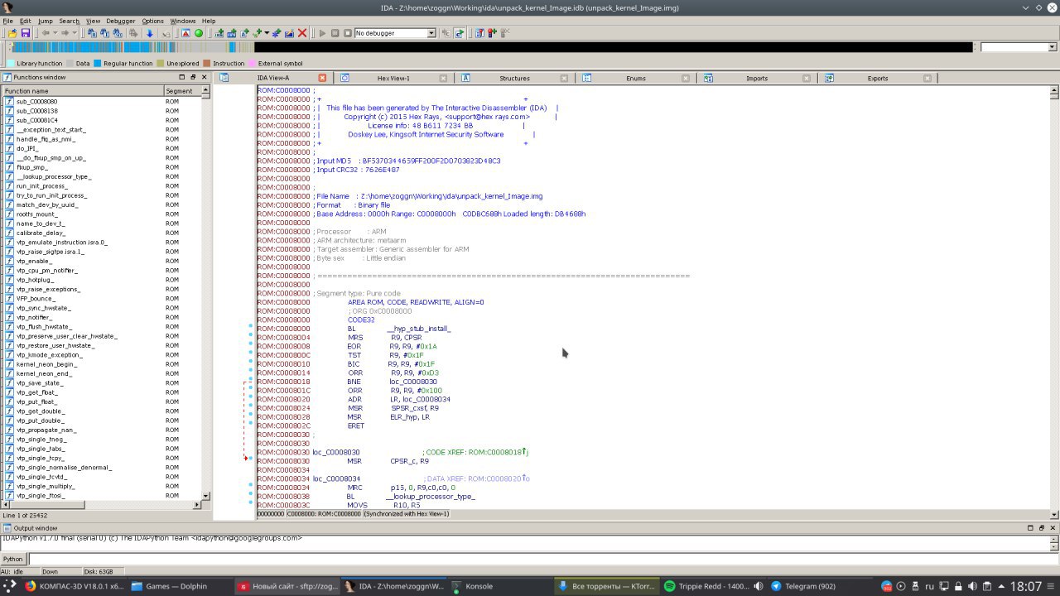Click the Pause process toolbar icon
This screenshot has width=1060, height=596.
tap(335, 33)
